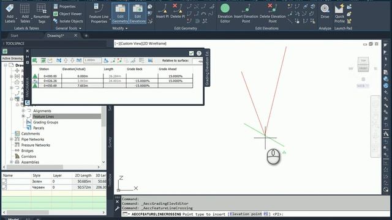Switch to the Start tab
Viewport: 392px width, 220px height.
(x=14, y=35)
